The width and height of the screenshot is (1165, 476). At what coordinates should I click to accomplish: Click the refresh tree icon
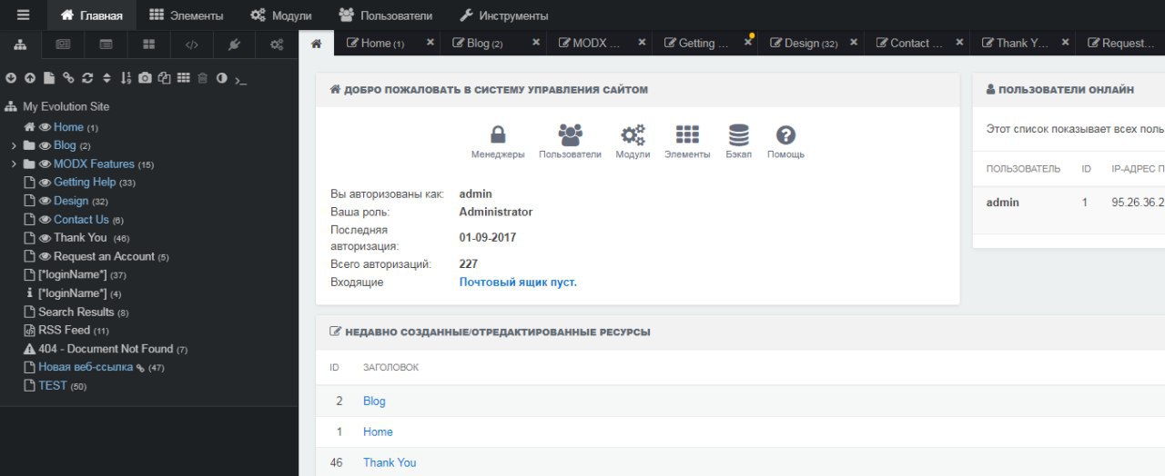point(87,78)
